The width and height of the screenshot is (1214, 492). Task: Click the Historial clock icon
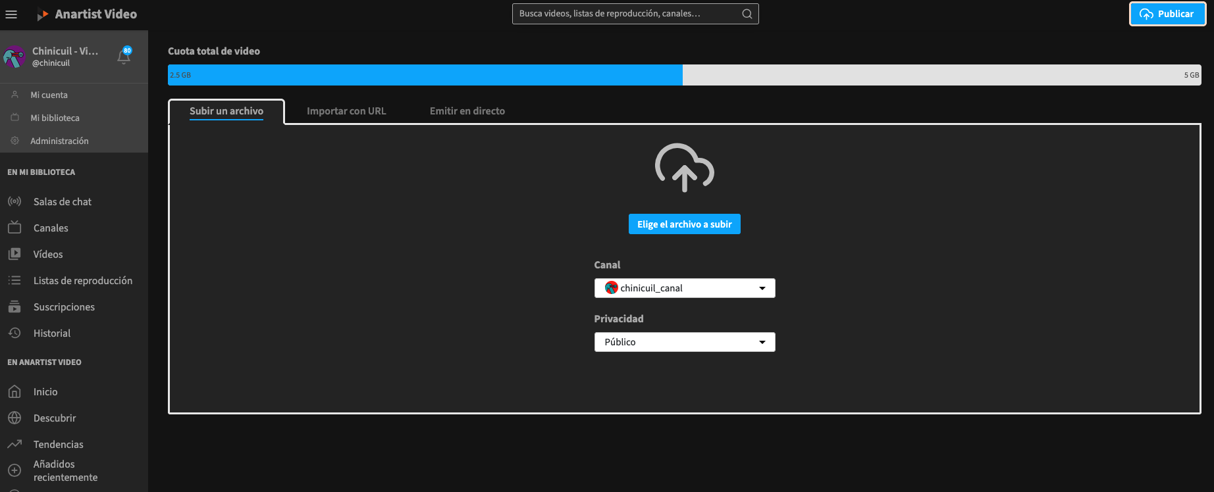tap(14, 333)
